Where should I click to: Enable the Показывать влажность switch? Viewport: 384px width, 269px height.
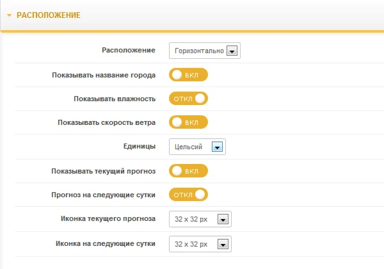[189, 99]
